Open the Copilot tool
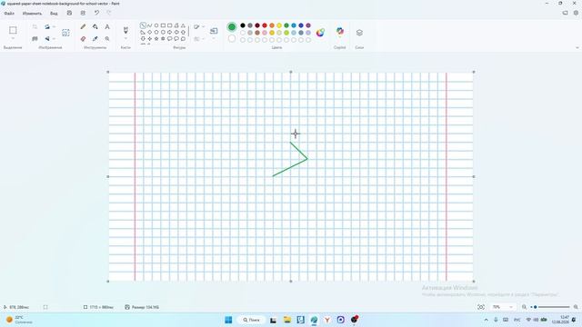This screenshot has width=582, height=327. tap(340, 32)
